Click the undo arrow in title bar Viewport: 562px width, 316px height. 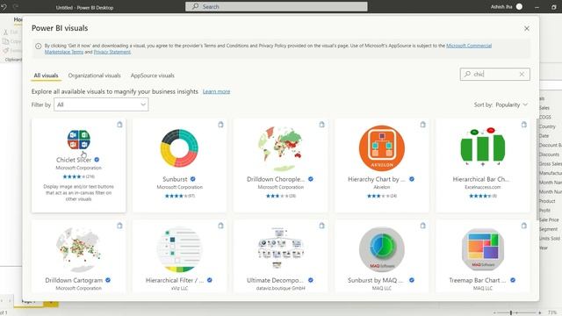[x=4, y=7]
